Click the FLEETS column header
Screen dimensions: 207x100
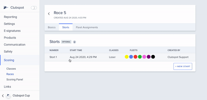coord(134,50)
